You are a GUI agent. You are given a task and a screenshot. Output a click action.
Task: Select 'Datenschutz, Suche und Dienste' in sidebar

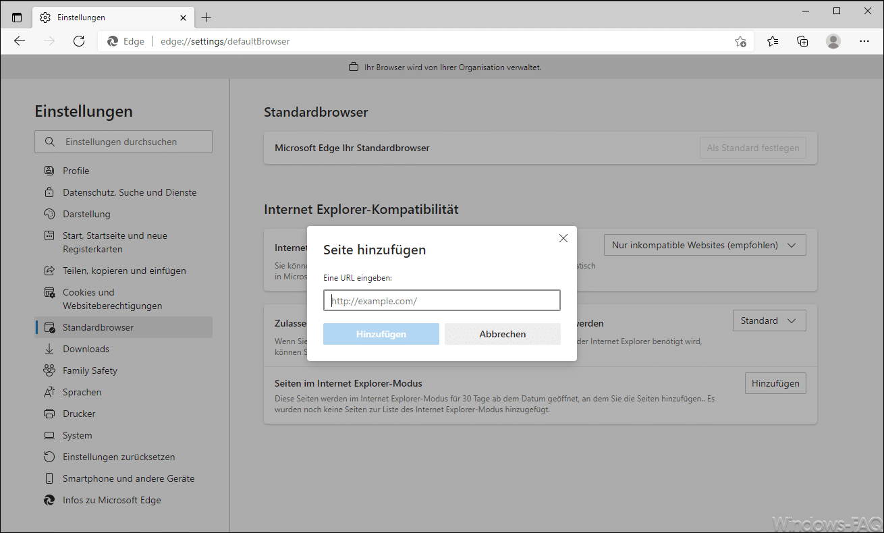[130, 192]
